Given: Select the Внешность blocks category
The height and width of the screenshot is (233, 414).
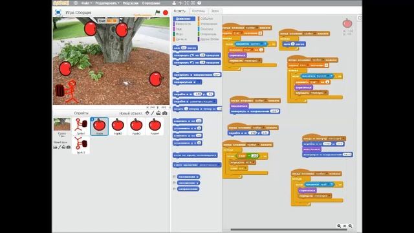Looking at the screenshot, I should pos(184,24).
